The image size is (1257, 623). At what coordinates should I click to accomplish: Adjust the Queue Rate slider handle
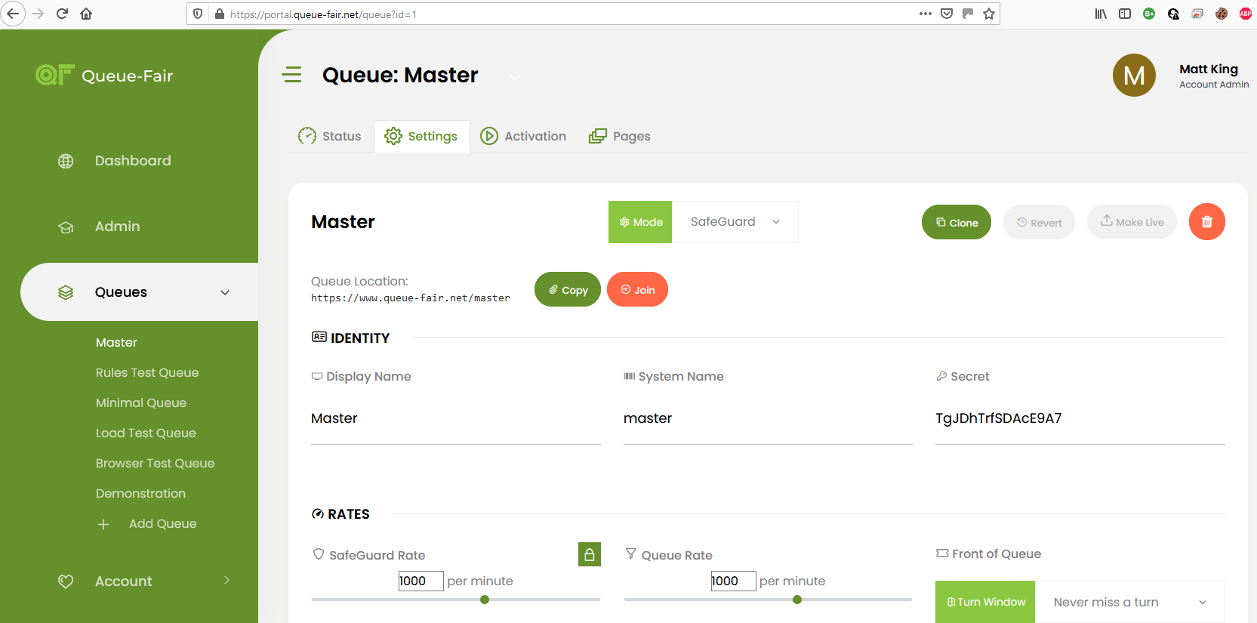pyautogui.click(x=797, y=600)
